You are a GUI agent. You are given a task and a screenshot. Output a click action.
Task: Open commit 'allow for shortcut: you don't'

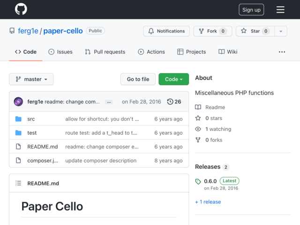pos(102,119)
